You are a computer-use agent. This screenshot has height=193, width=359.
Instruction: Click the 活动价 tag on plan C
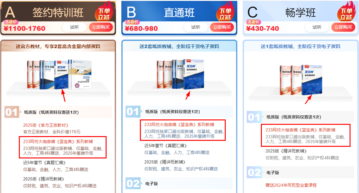click(253, 22)
